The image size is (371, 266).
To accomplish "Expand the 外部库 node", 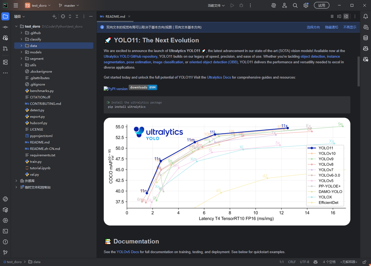I will pos(16,181).
